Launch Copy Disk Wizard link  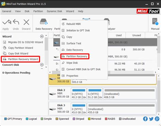(18, 53)
